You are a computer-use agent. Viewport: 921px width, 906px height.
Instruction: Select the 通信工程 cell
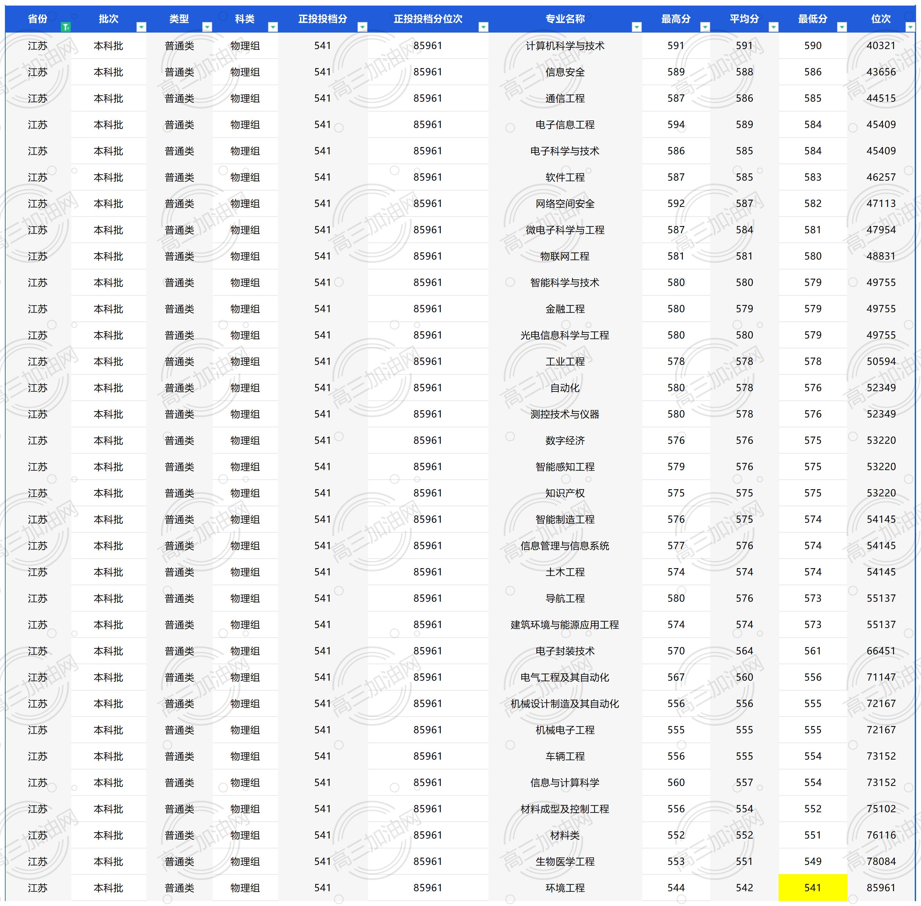(565, 98)
